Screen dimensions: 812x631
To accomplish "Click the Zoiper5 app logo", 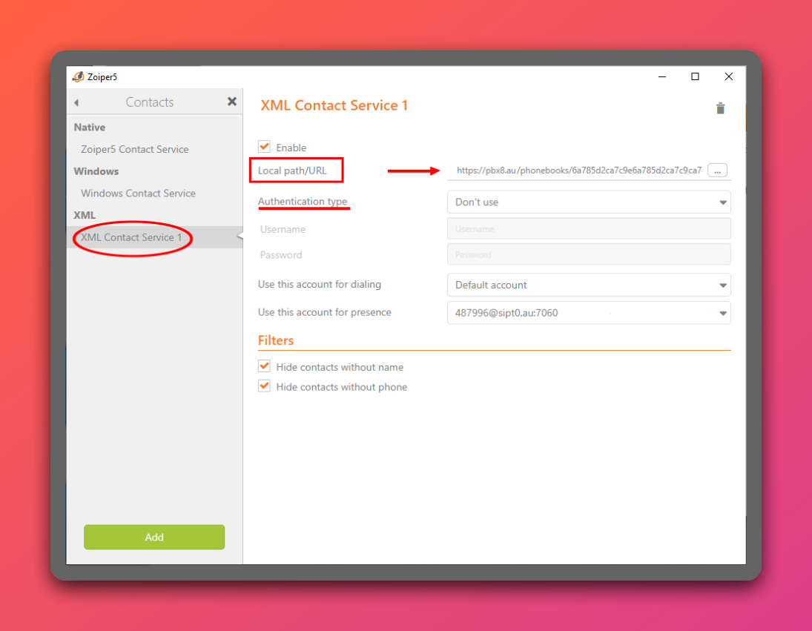I will click(x=78, y=76).
